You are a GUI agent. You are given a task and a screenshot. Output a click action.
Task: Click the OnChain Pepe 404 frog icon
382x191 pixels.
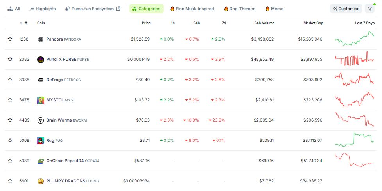[x=41, y=161]
